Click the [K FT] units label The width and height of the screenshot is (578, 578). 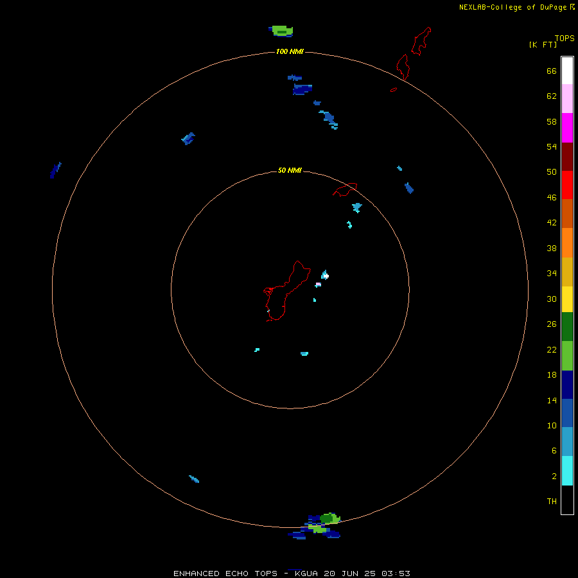543,44
